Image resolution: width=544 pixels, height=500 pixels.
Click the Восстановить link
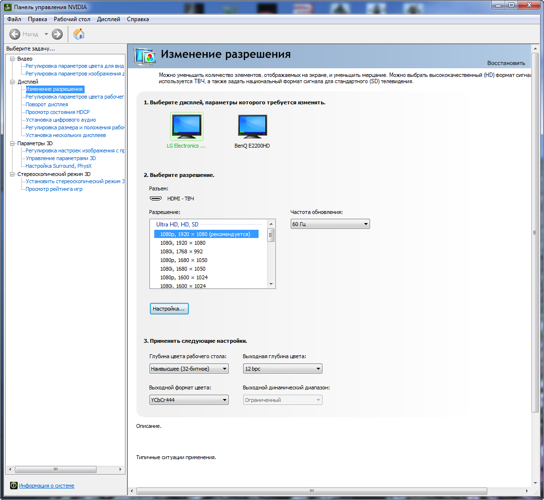coord(506,63)
